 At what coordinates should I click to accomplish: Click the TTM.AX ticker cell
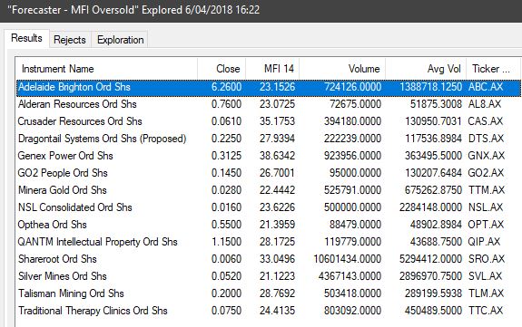(487, 190)
